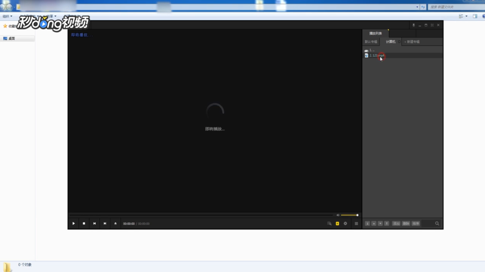
Task: Click the playlist search magnifier icon
Action: point(437,223)
